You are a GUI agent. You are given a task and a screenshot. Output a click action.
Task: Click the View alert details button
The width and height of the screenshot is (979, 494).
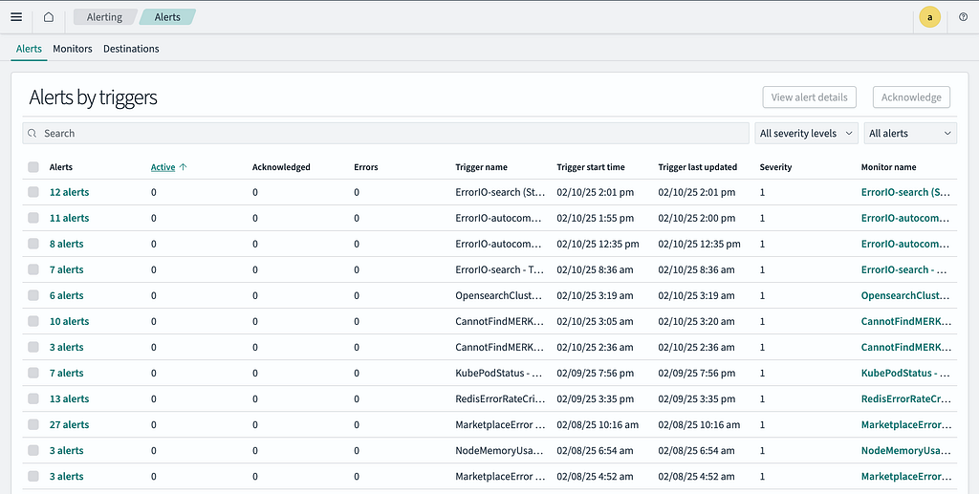point(809,97)
